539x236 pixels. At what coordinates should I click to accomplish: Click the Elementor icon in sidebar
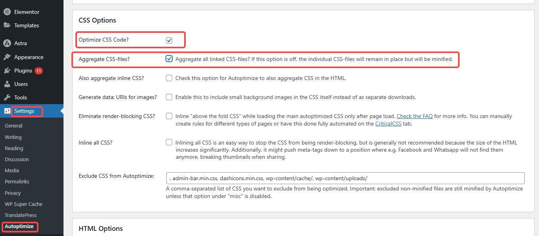(7, 12)
